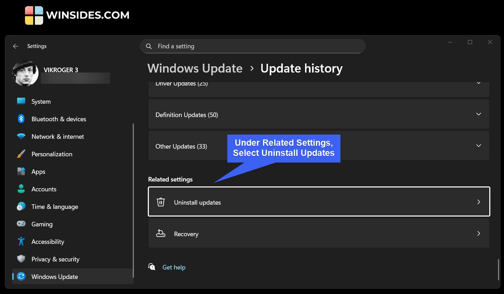Open Gaming settings via controller icon

pyautogui.click(x=21, y=224)
